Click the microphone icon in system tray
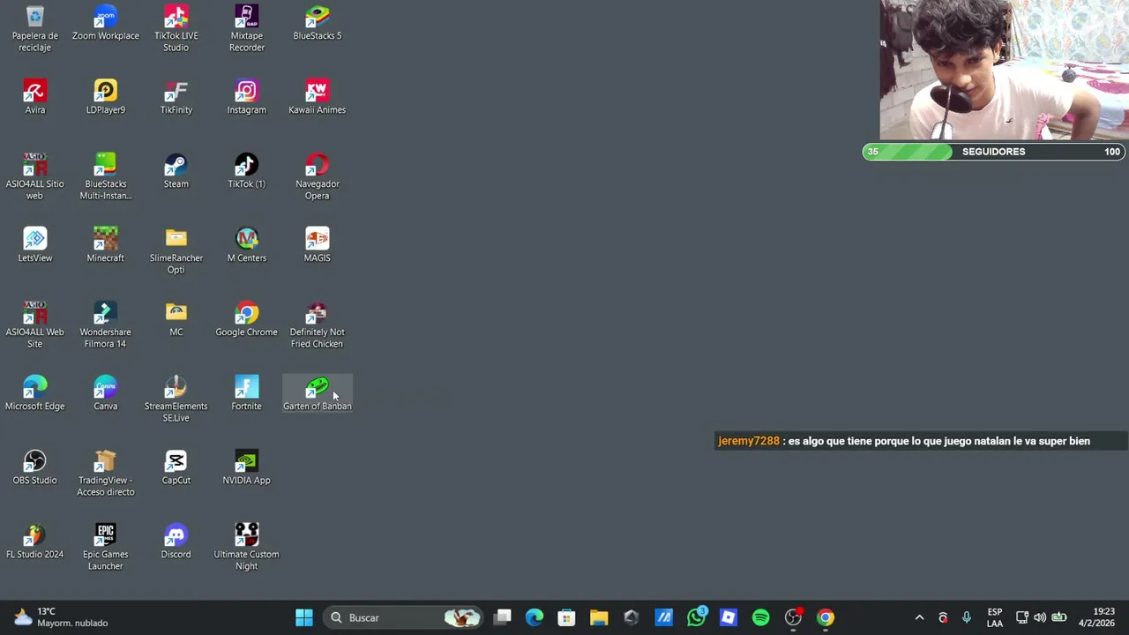1129x635 pixels. click(x=967, y=617)
